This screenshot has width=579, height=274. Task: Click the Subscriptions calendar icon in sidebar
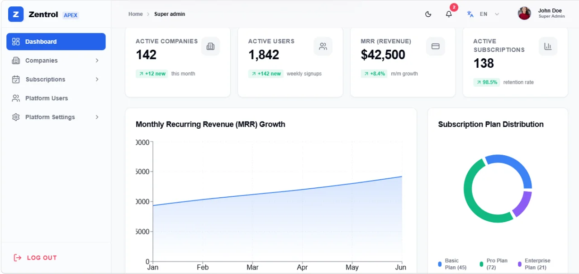[x=16, y=79]
